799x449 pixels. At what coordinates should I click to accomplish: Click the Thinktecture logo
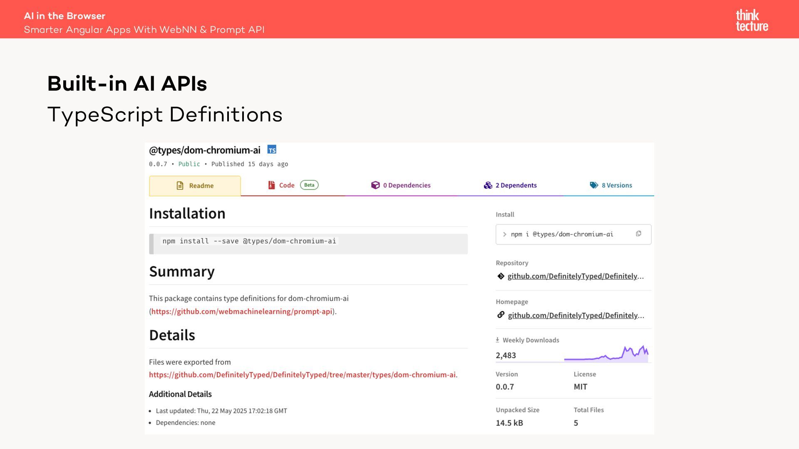tap(752, 20)
